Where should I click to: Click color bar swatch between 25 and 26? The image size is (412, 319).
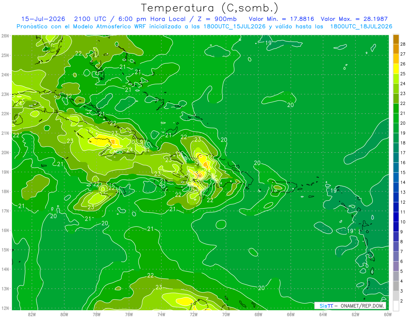[396, 69]
